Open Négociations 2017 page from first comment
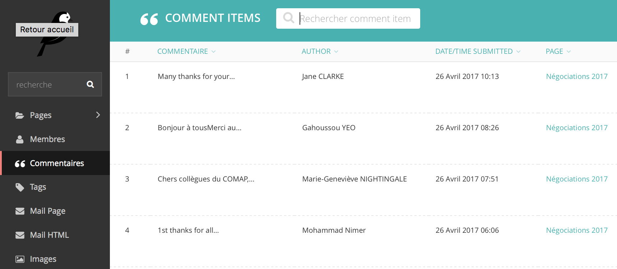 [x=577, y=76]
